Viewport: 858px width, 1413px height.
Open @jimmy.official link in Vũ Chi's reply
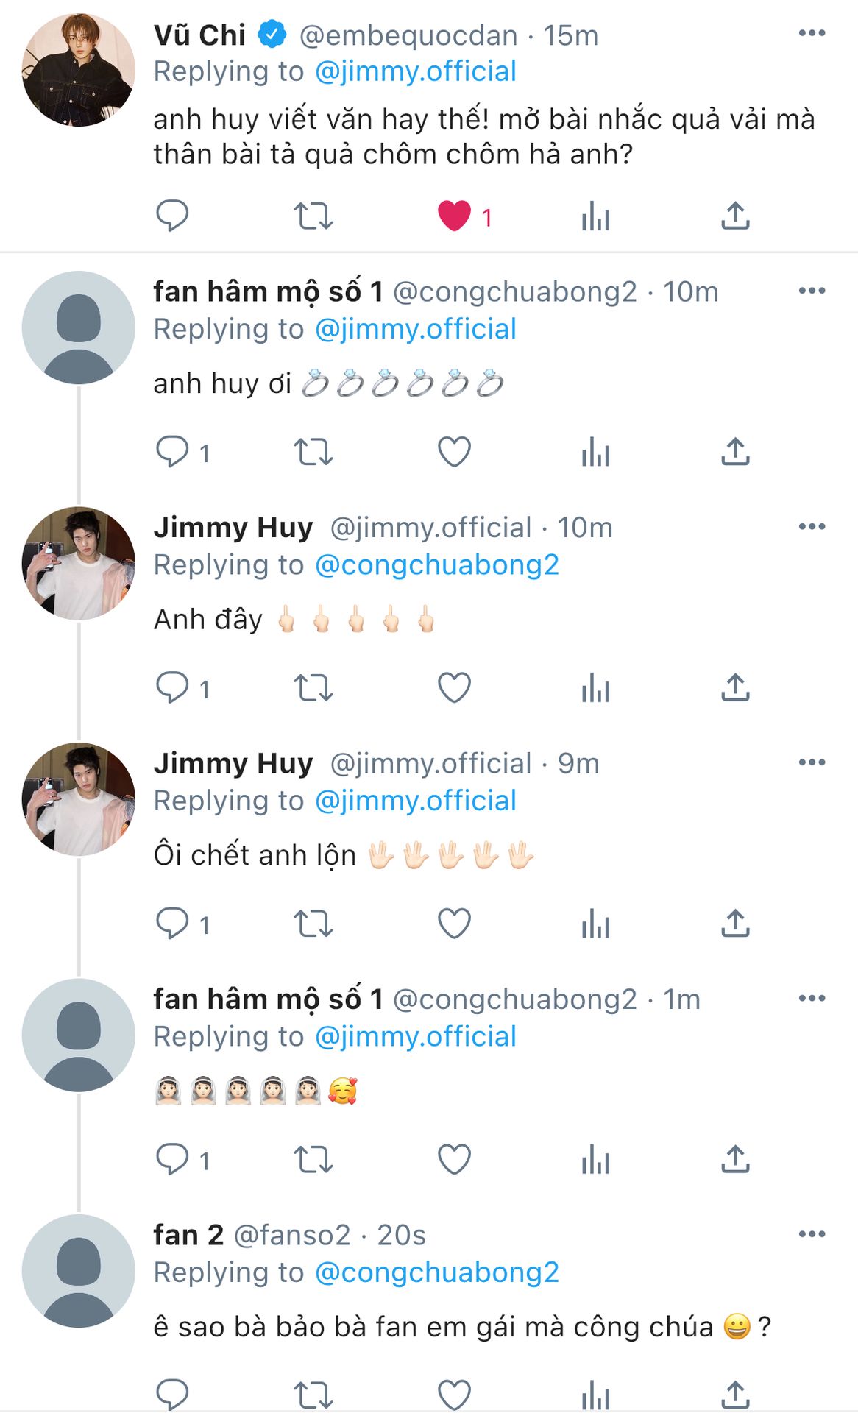(x=416, y=71)
